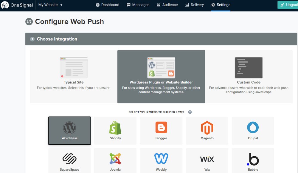This screenshot has width=298, height=173.
Task: Pick the Bubble platform tile
Action: (253, 161)
